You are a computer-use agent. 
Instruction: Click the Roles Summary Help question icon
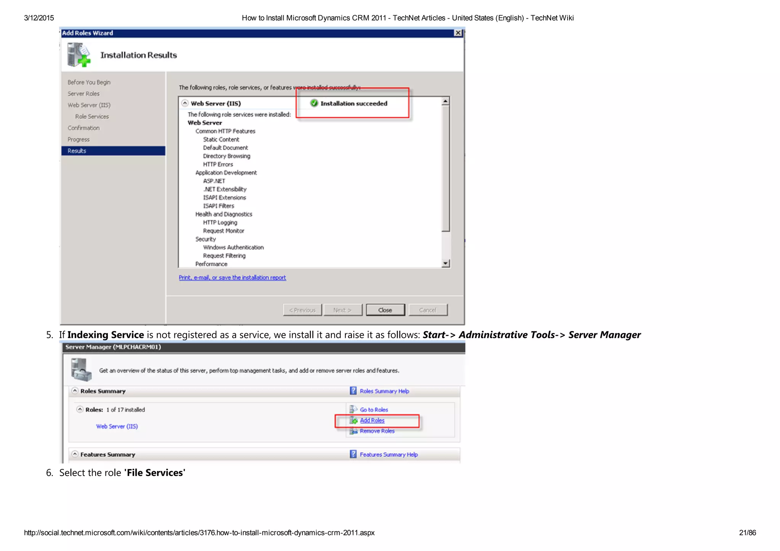click(353, 391)
